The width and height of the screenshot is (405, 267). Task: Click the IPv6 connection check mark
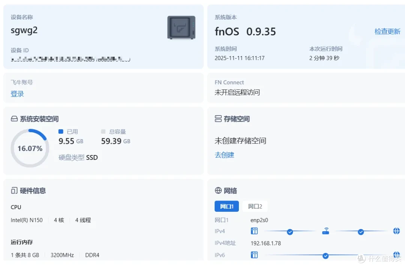[325, 256]
